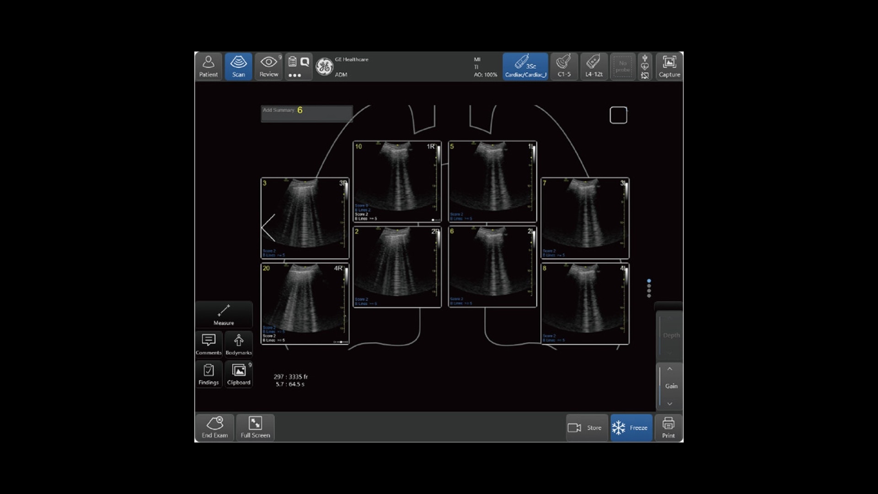Viewport: 878px width, 494px height.
Task: Click the Depth control
Action: (669, 335)
